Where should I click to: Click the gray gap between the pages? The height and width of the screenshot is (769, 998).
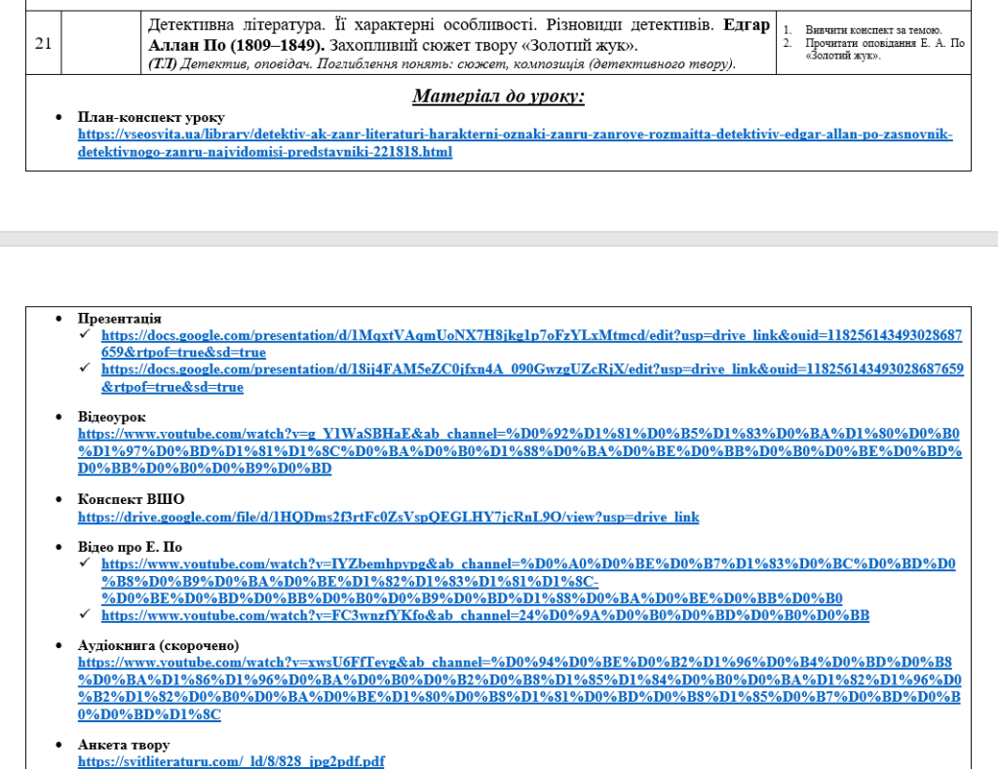coord(499,239)
